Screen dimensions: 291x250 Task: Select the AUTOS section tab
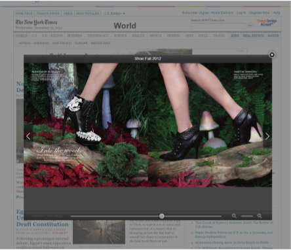pyautogui.click(x=273, y=35)
